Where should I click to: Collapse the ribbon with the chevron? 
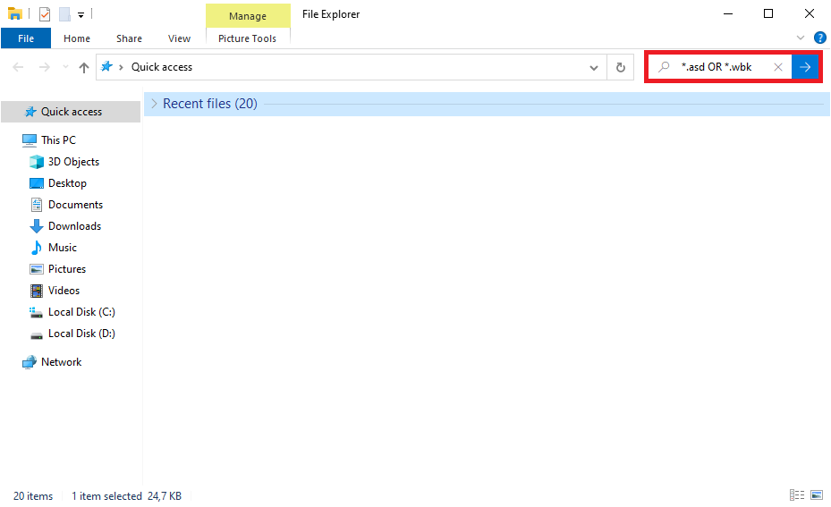pyautogui.click(x=801, y=38)
